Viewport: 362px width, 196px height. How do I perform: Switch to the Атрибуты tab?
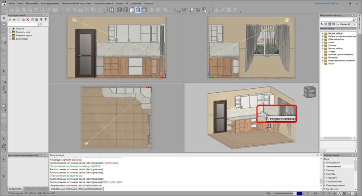29,189
